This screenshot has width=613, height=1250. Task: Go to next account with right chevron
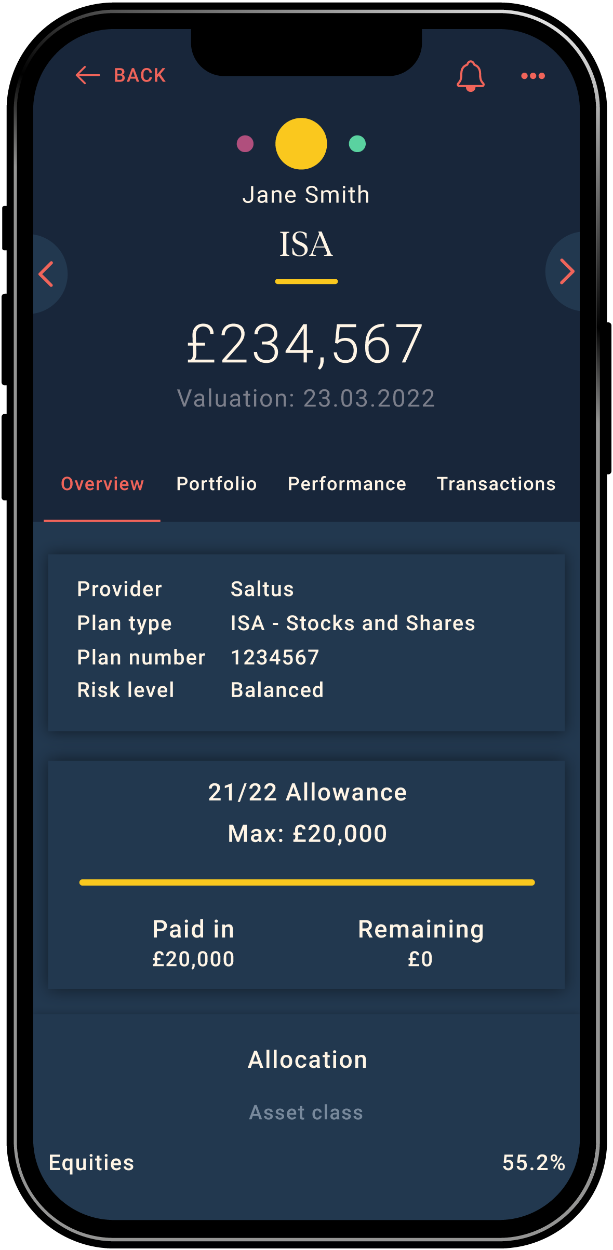pyautogui.click(x=567, y=271)
